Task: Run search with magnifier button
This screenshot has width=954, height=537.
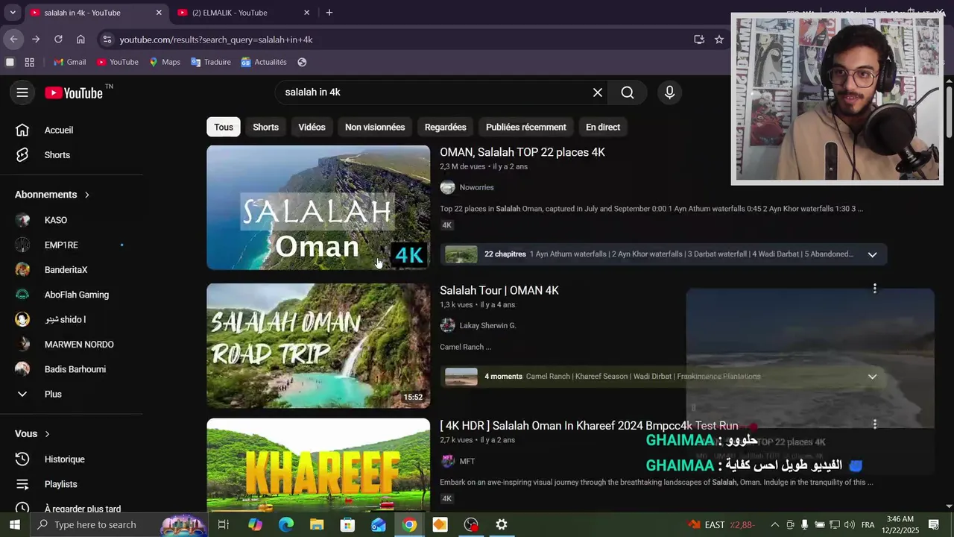Action: pos(628,92)
